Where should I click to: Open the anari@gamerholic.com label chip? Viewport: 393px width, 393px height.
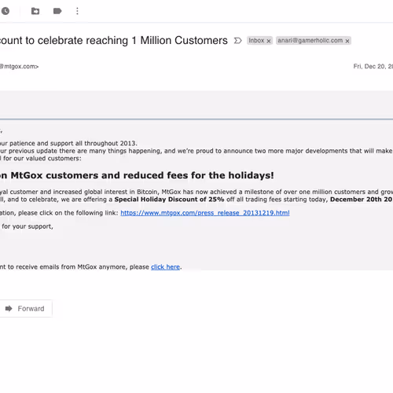coord(310,41)
